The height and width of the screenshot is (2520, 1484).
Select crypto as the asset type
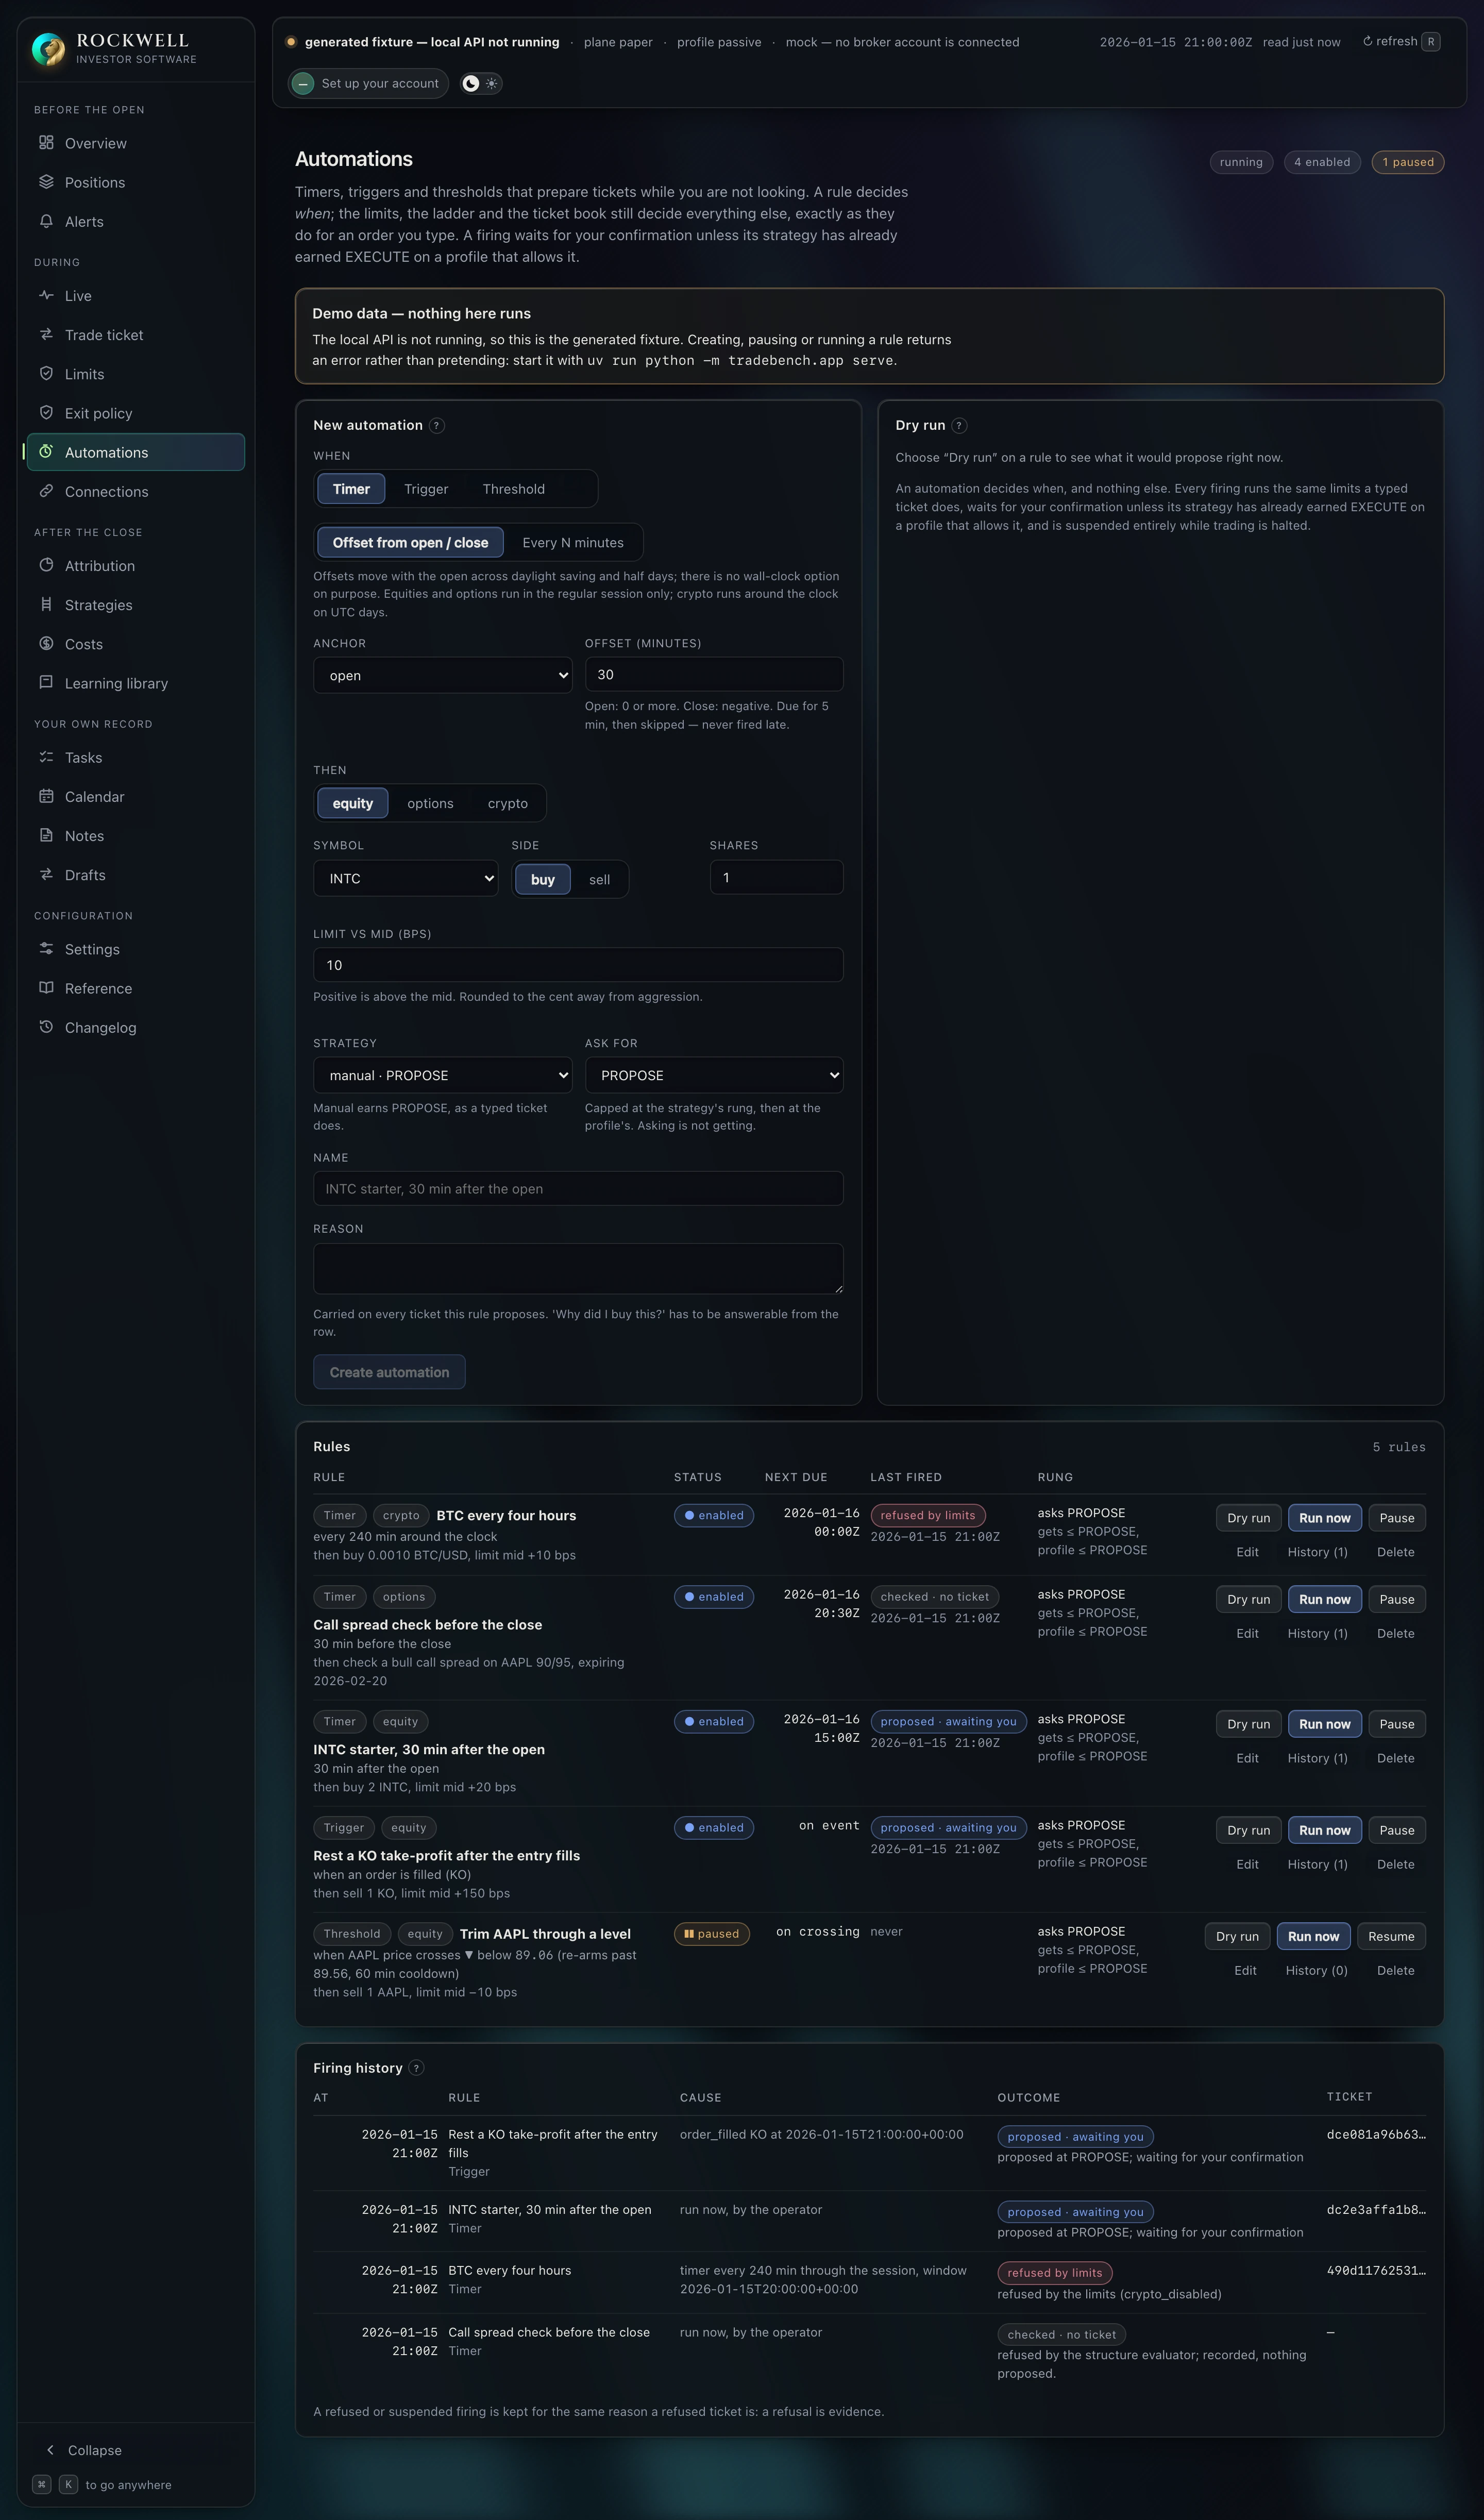click(508, 804)
